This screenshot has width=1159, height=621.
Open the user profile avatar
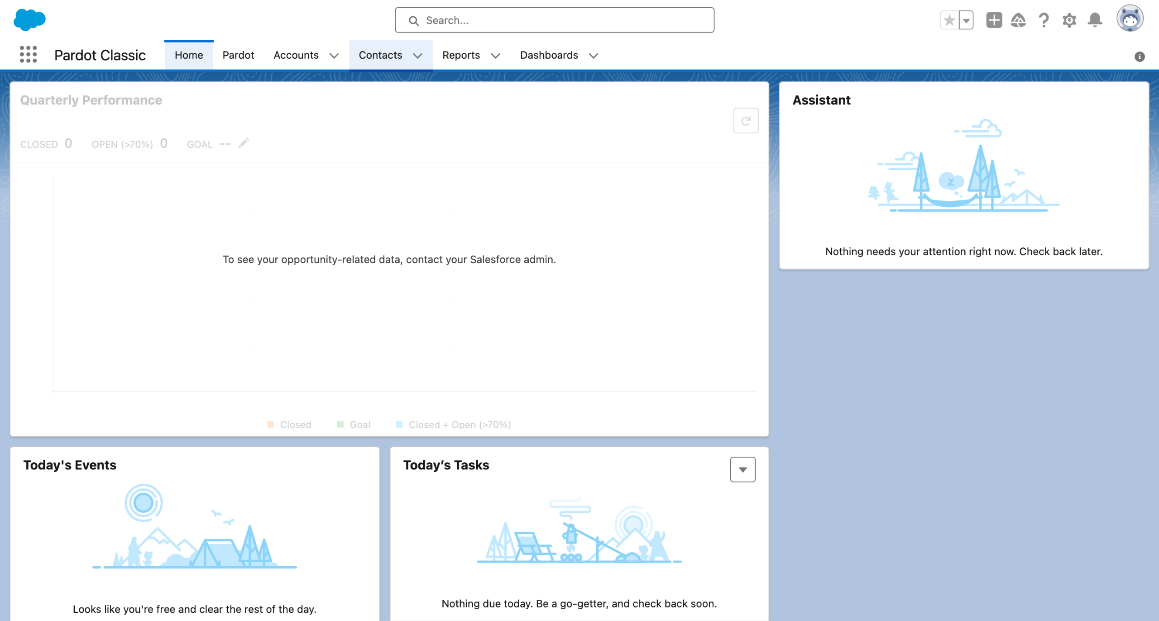click(x=1130, y=19)
